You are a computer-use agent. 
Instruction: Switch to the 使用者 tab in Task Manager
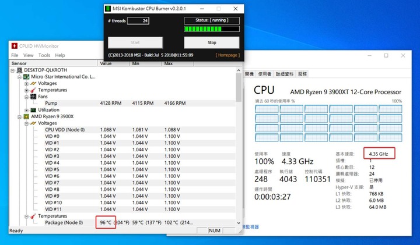pyautogui.click(x=265, y=74)
